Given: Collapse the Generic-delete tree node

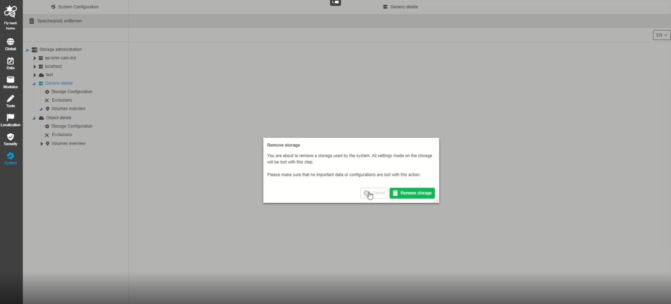Looking at the screenshot, I should [x=34, y=84].
